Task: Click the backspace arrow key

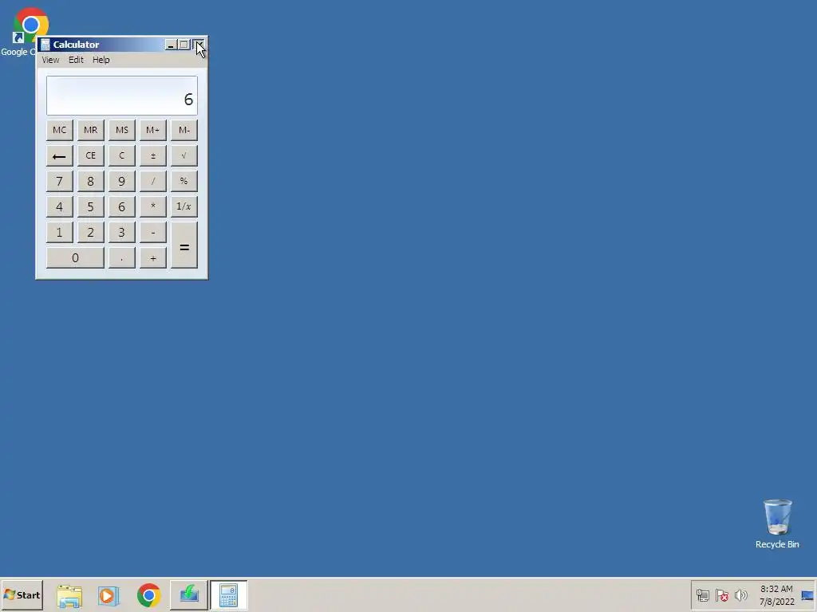Action: pos(59,155)
